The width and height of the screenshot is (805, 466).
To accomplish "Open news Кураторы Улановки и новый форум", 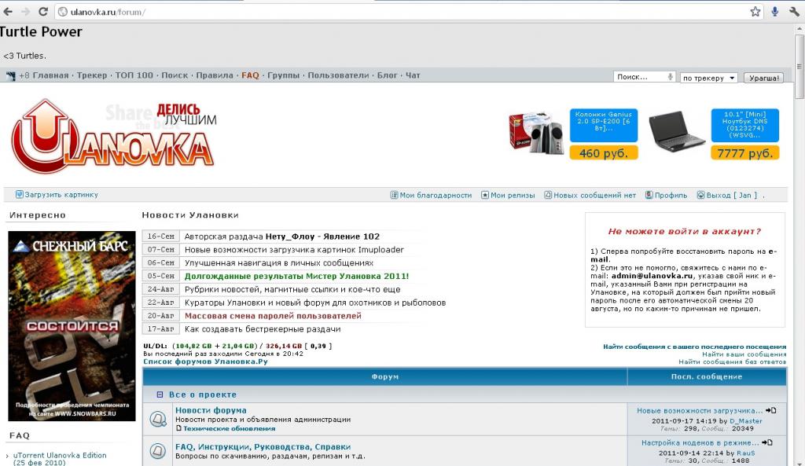I will pos(314,303).
